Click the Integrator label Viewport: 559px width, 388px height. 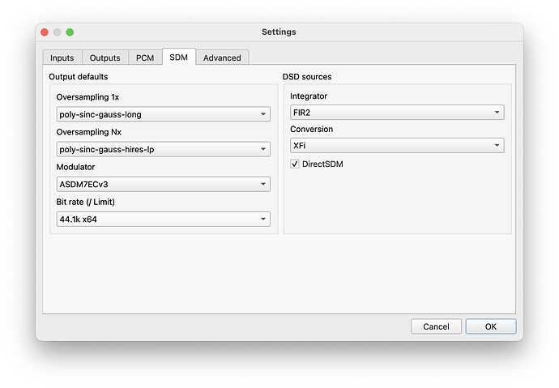point(309,96)
